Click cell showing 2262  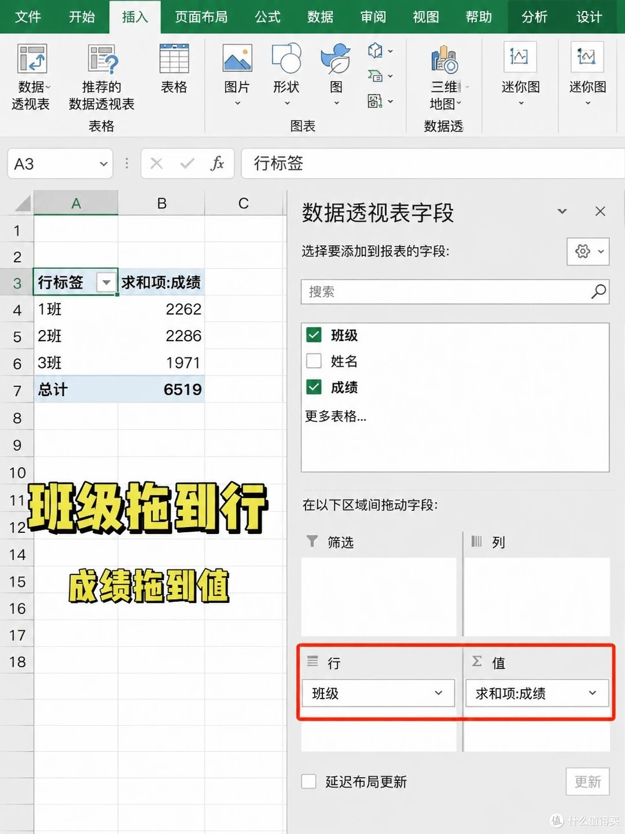tap(161, 309)
